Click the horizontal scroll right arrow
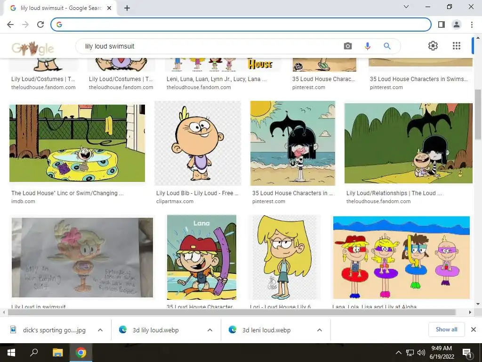This screenshot has width=482, height=362. tap(470, 312)
